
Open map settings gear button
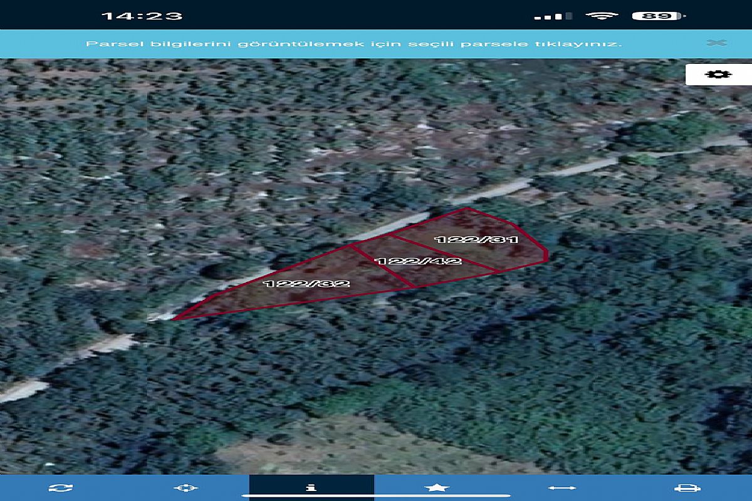tap(718, 74)
